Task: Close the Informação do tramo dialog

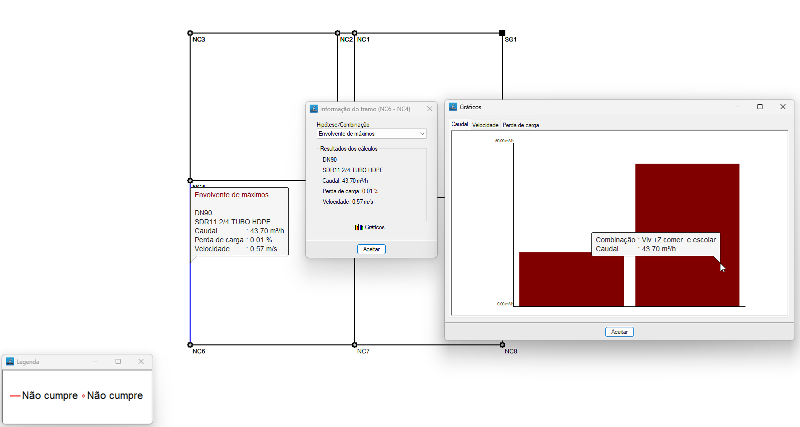Action: [430, 109]
